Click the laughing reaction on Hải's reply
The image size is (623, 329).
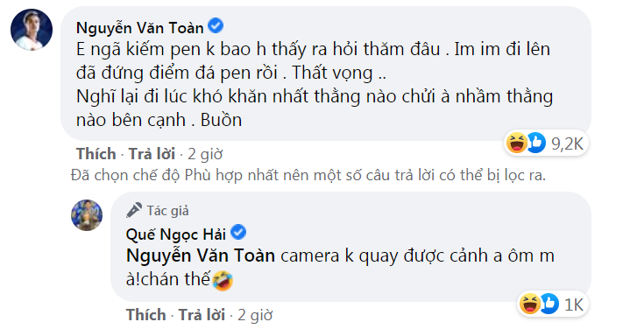(530, 304)
